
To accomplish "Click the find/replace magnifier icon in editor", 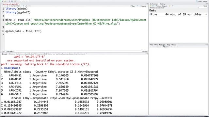I will (24, 6).
